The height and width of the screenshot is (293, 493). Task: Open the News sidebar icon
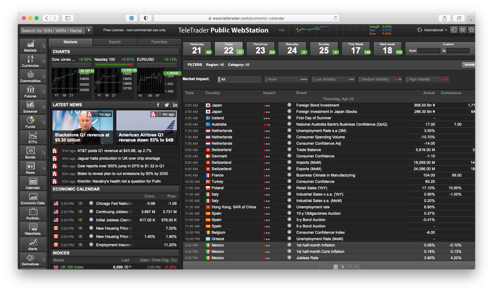tap(30, 168)
